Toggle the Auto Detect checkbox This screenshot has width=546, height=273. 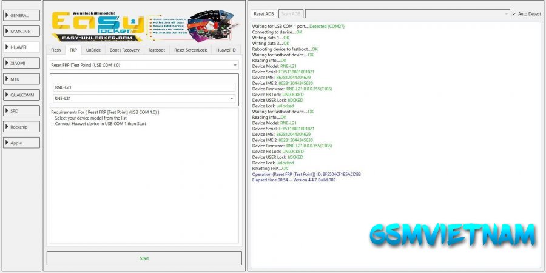tap(514, 14)
